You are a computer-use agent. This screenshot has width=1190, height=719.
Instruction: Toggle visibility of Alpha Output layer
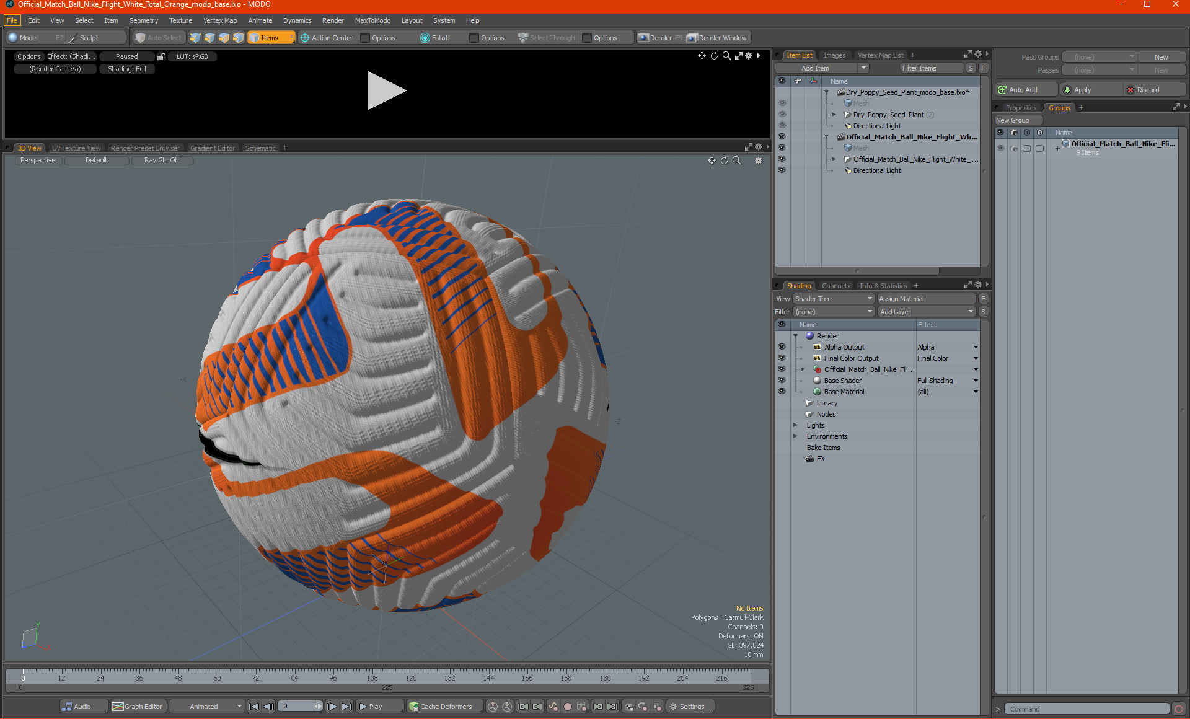[x=782, y=347]
